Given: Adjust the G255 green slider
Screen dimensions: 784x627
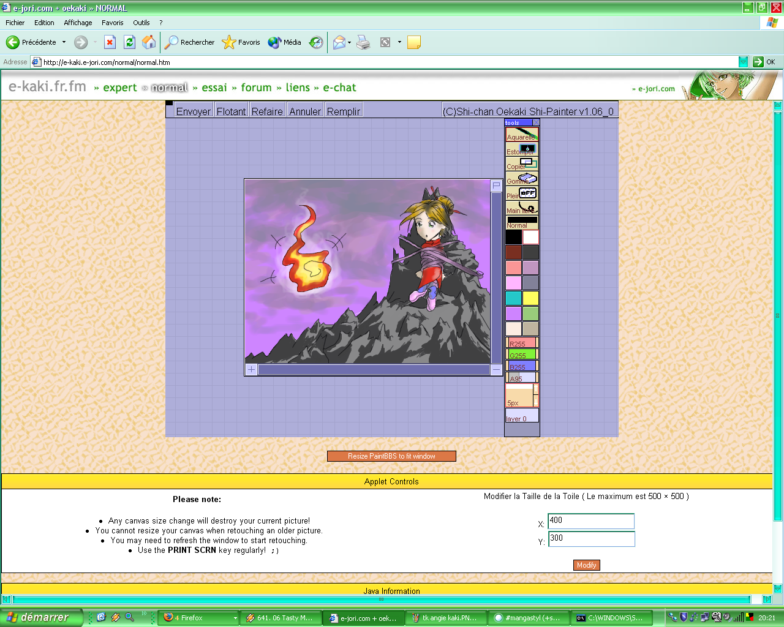Looking at the screenshot, I should pyautogui.click(x=522, y=355).
